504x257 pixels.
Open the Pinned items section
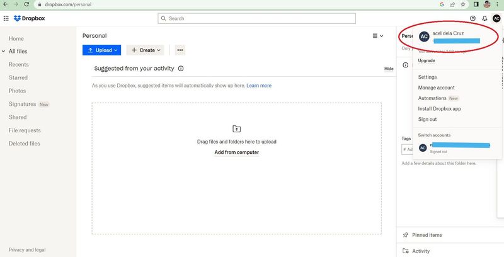[427, 235]
